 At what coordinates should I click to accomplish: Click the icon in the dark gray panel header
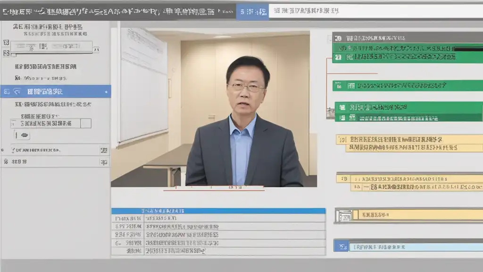pos(338,38)
